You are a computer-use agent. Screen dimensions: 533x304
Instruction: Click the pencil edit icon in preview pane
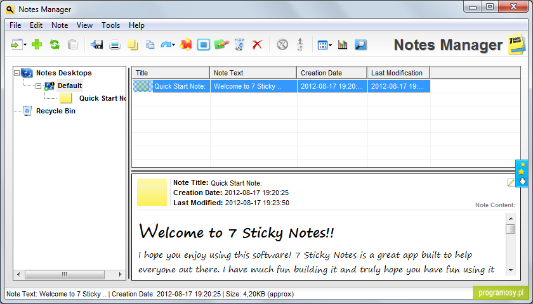tap(511, 182)
